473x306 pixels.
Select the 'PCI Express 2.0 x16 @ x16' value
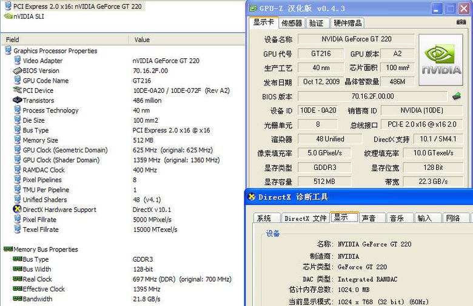tap(171, 130)
